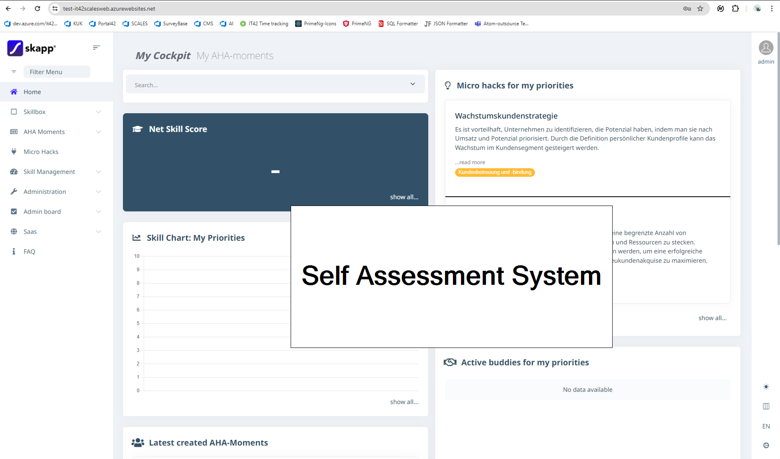Expand the Skillbox menu chevron
Viewport: 780px width, 459px height.
tap(98, 112)
